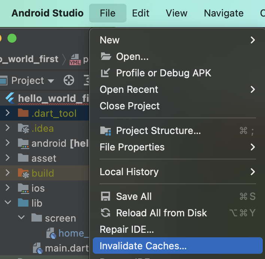The height and width of the screenshot is (259, 265).
Task: Click the Project Structure folder icon
Action: 106,131
